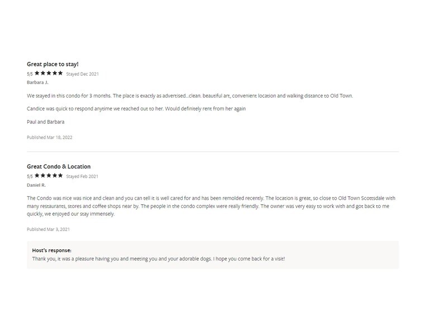The image size is (425, 328).
Task: Click the second star in Barbara J.'s rating
Action: (43, 73)
